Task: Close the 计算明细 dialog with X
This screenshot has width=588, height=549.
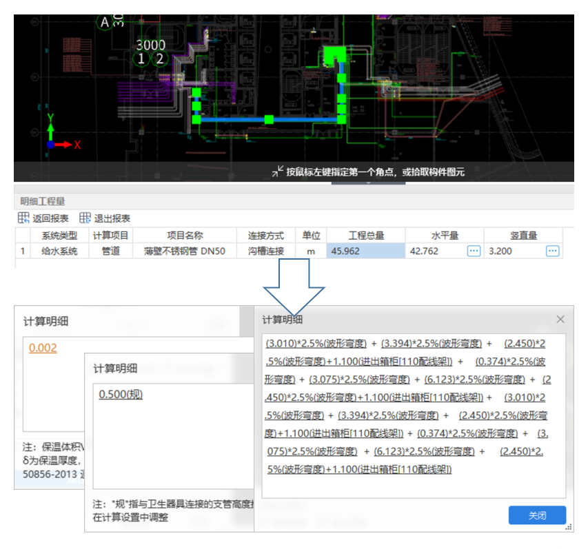Action: click(560, 320)
